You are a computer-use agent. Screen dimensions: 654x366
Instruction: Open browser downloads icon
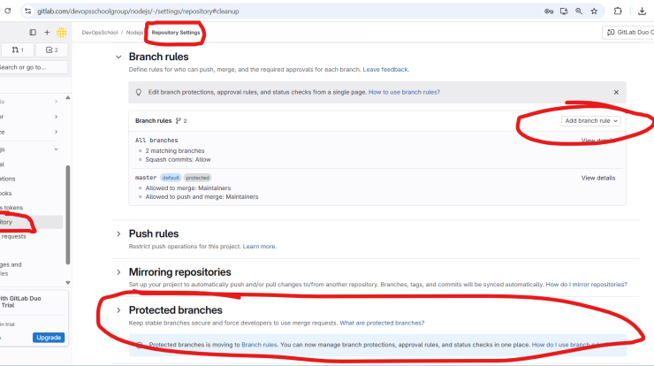click(x=642, y=11)
